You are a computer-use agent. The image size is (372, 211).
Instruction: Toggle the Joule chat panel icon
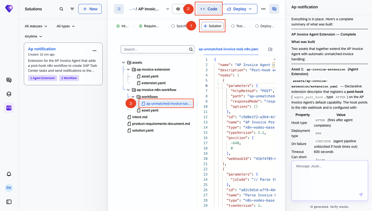click(274, 9)
